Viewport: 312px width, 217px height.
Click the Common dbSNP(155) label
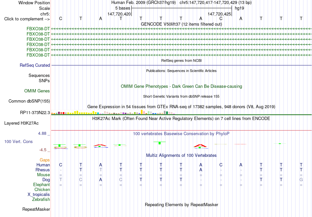tap(29, 101)
